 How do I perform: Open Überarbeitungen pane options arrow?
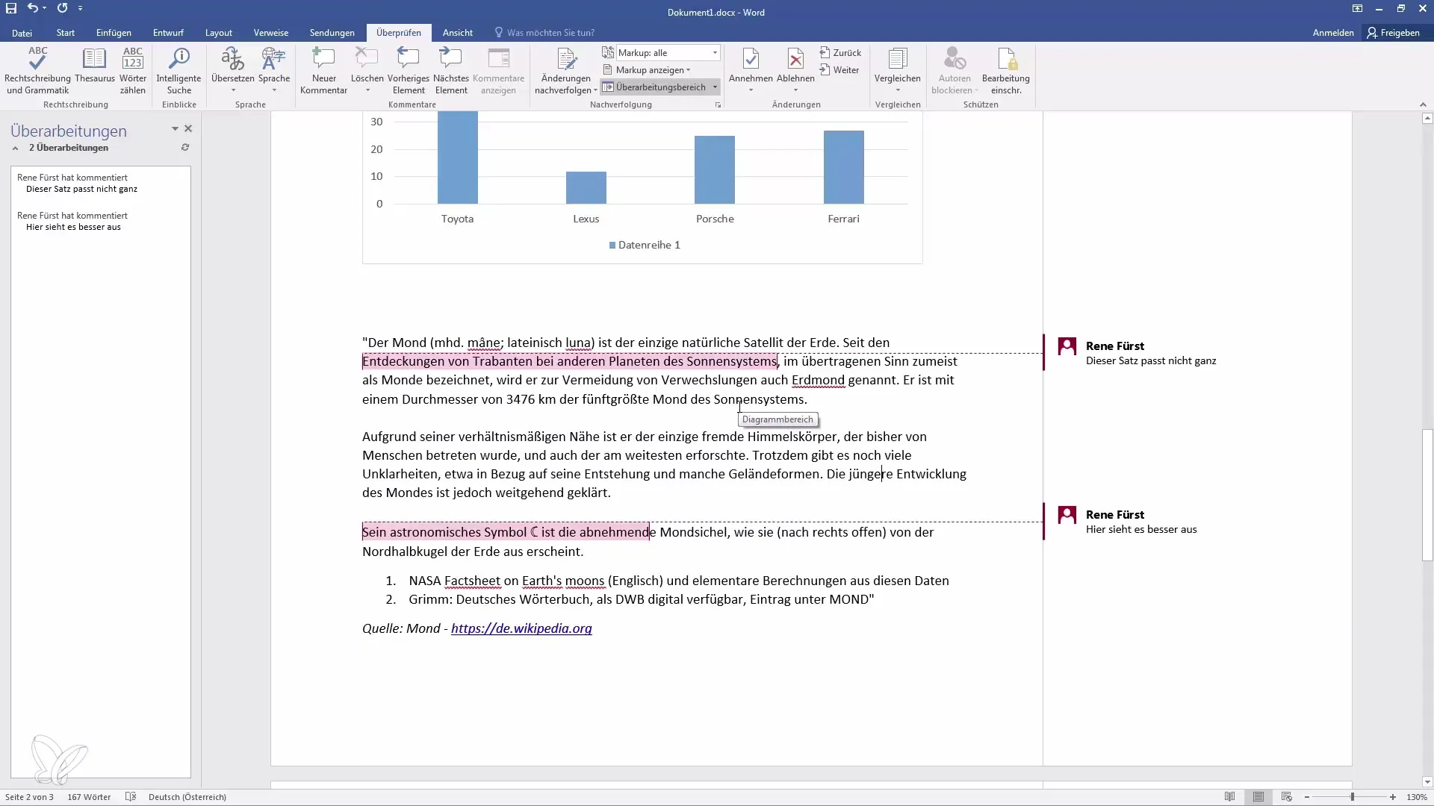click(175, 129)
